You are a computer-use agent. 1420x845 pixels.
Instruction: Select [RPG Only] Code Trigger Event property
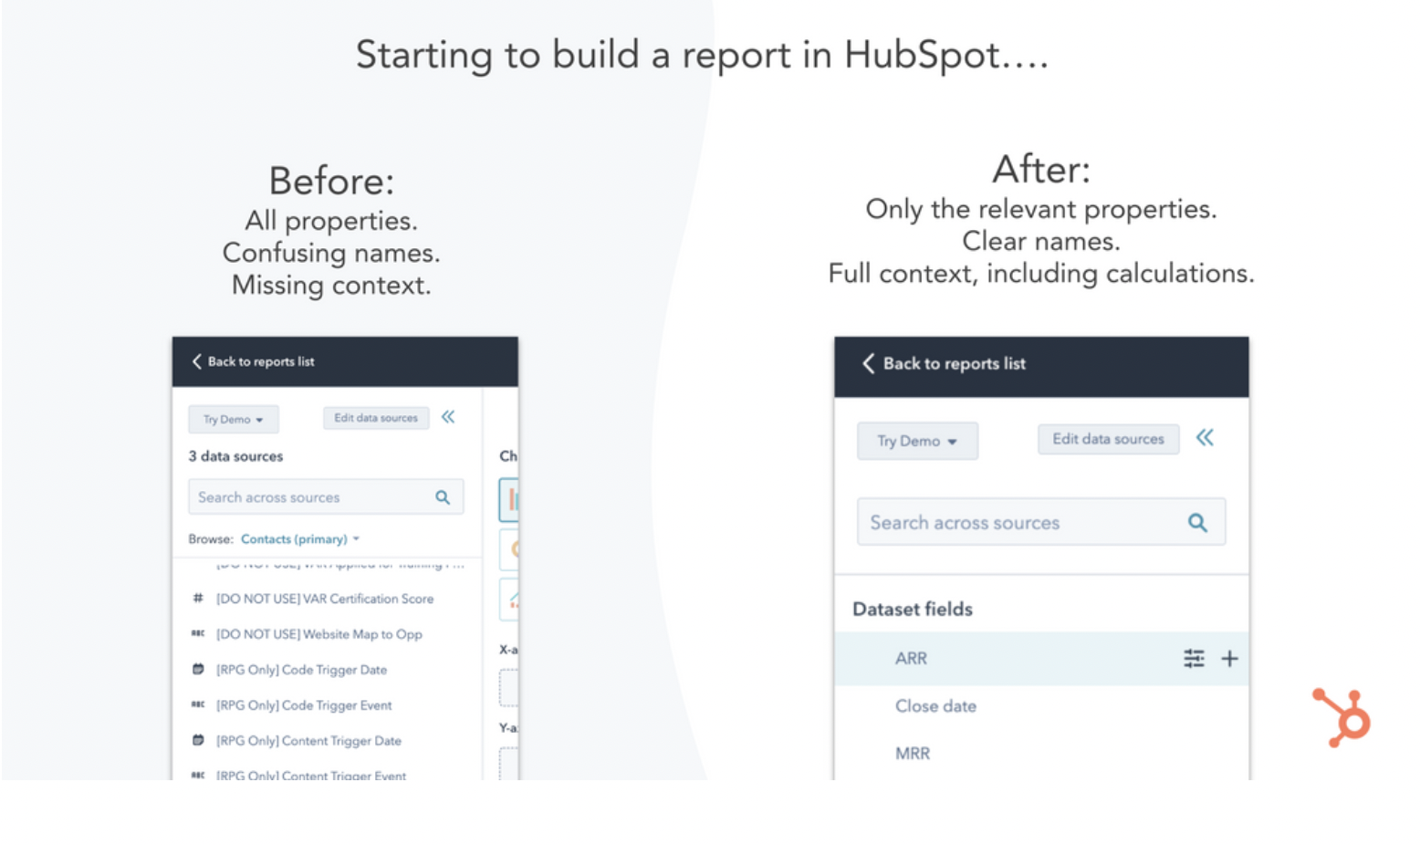pos(304,705)
